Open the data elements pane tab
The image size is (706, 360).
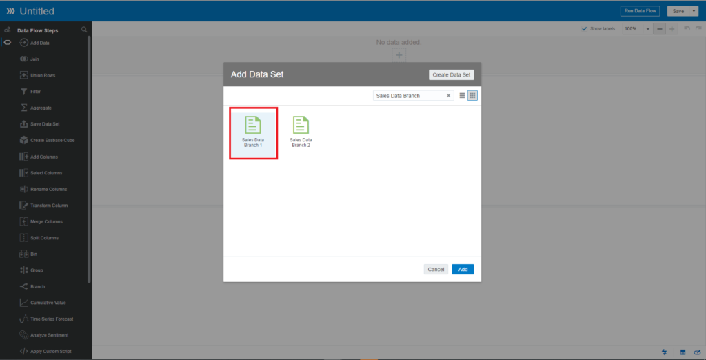[7, 30]
